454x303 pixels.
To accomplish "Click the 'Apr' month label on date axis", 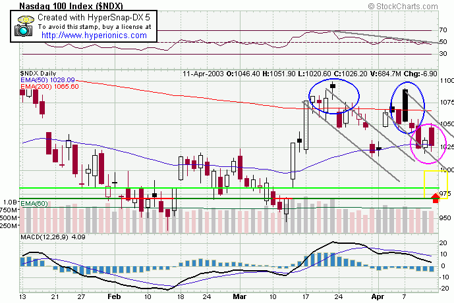I will pyautogui.click(x=378, y=297).
